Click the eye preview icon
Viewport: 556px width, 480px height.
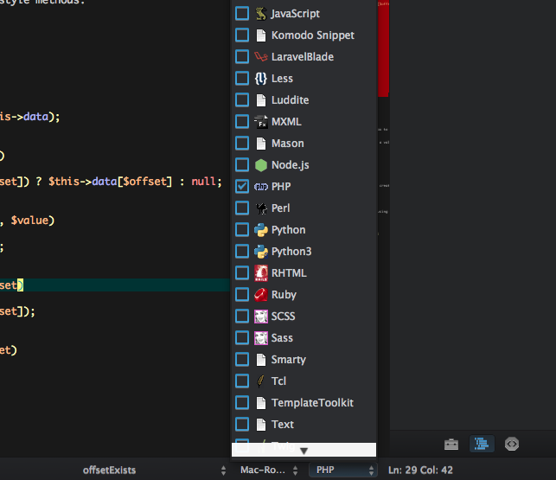(512, 444)
